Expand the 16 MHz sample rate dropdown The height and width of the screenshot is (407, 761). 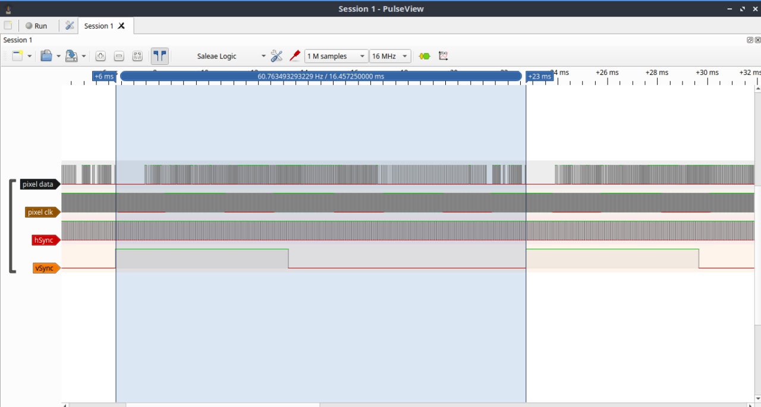point(390,56)
